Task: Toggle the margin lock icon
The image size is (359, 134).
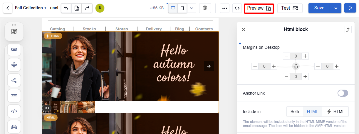Action: point(296,66)
